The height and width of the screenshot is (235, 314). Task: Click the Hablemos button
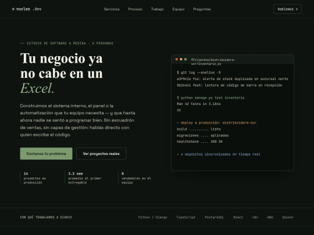coord(287,9)
